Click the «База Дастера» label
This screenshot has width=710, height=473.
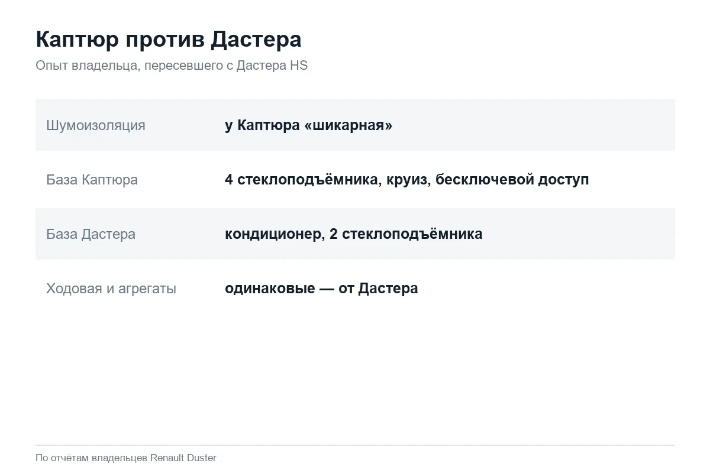click(x=91, y=234)
